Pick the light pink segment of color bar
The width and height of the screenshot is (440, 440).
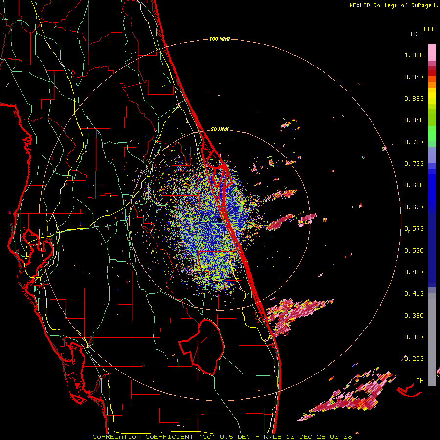pyautogui.click(x=432, y=52)
